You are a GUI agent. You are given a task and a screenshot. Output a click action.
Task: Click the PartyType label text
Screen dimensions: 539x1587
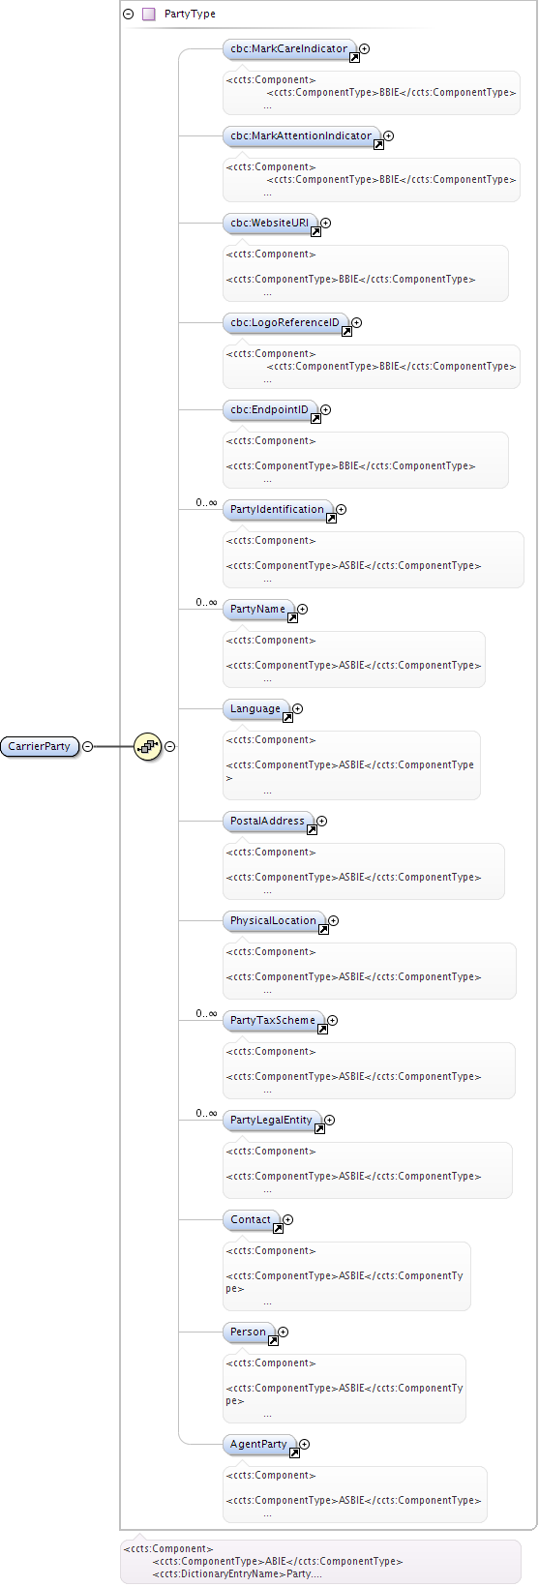[190, 15]
